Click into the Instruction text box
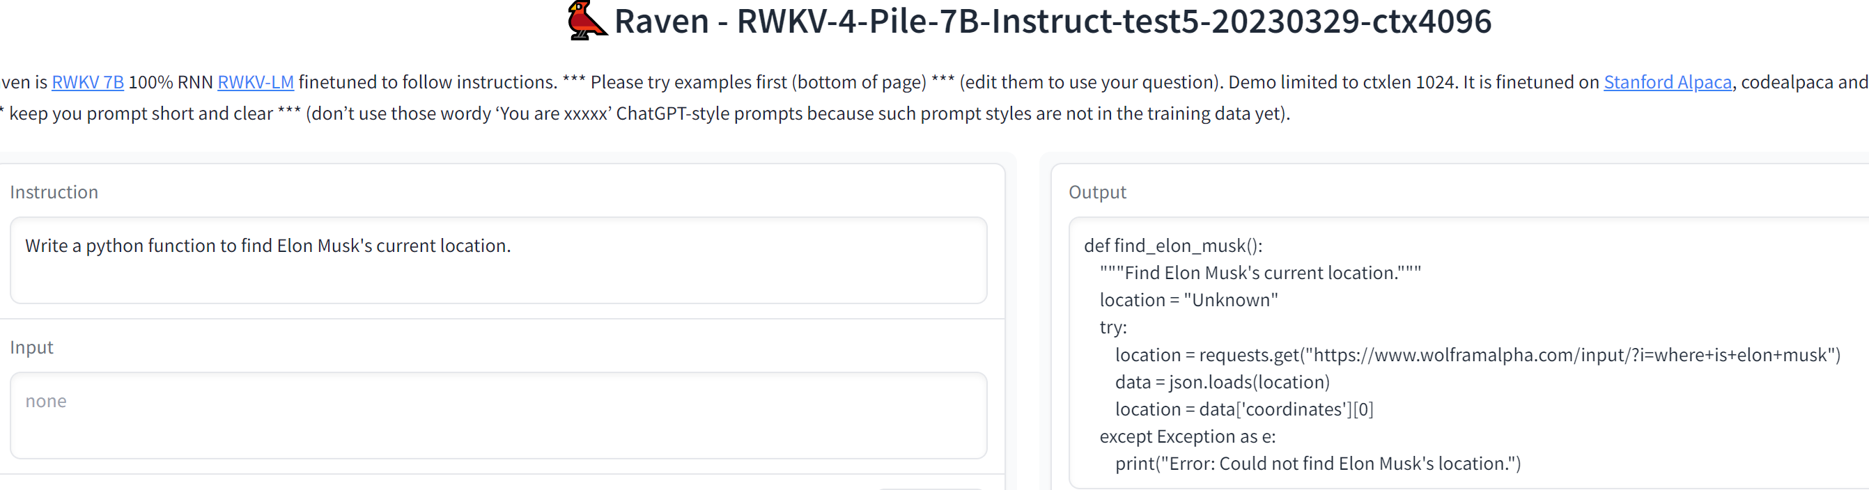The height and width of the screenshot is (490, 1869). pyautogui.click(x=497, y=260)
